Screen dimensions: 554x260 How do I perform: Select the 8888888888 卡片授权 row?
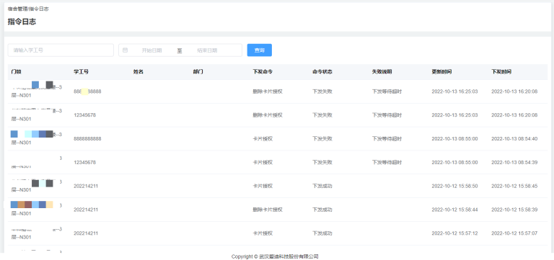click(278, 139)
